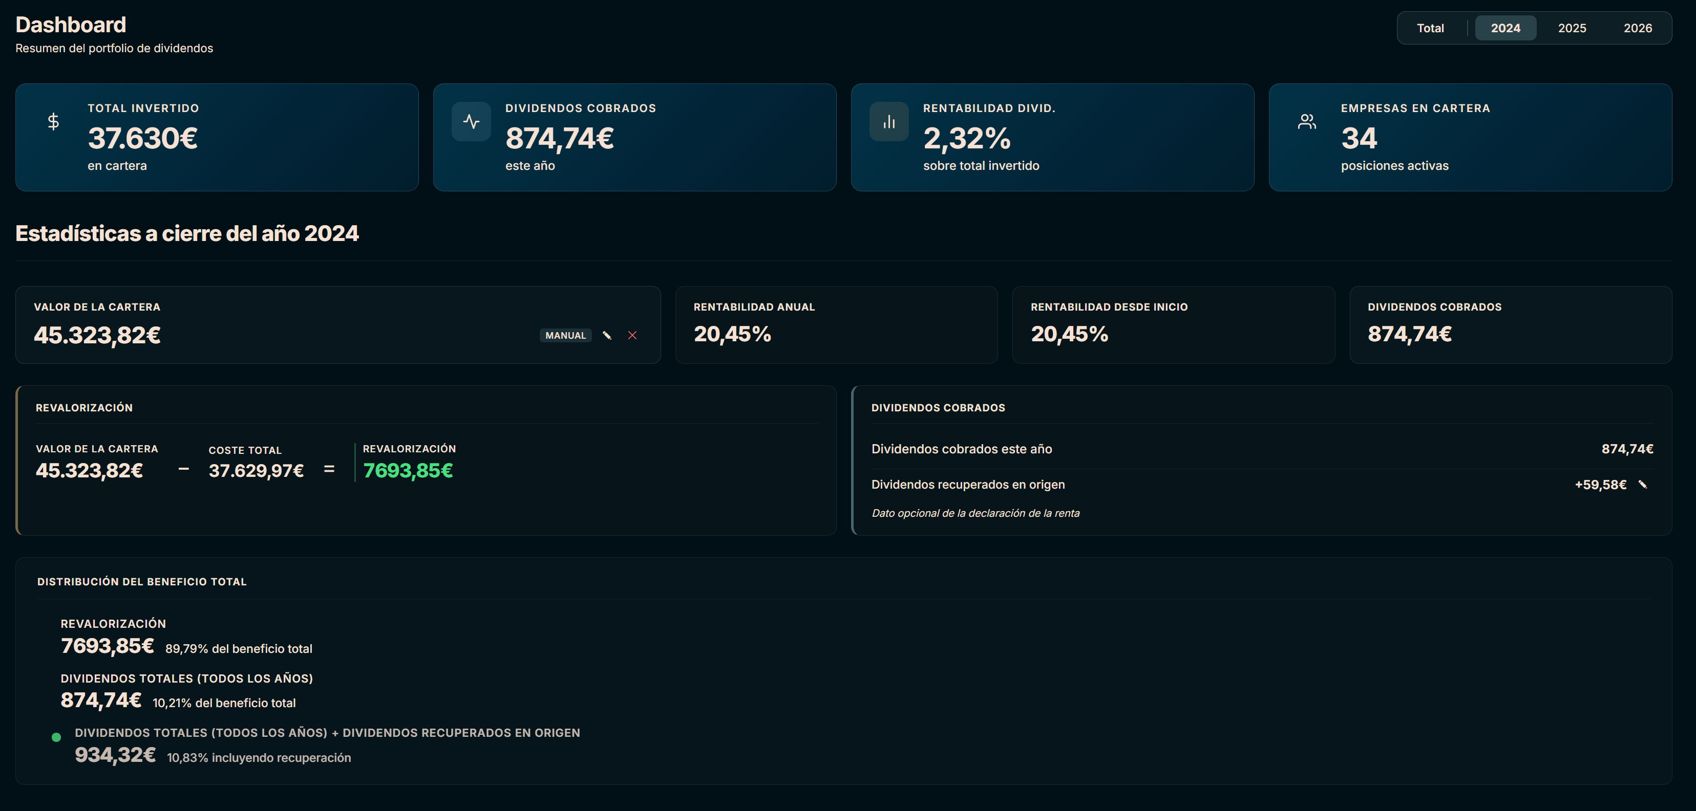Image resolution: width=1696 pixels, height=811 pixels.
Task: Click the 2,32% rentabilidad divid. value
Action: (966, 138)
